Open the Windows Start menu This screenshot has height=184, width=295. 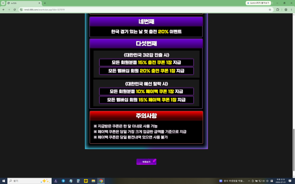click(x=3, y=181)
